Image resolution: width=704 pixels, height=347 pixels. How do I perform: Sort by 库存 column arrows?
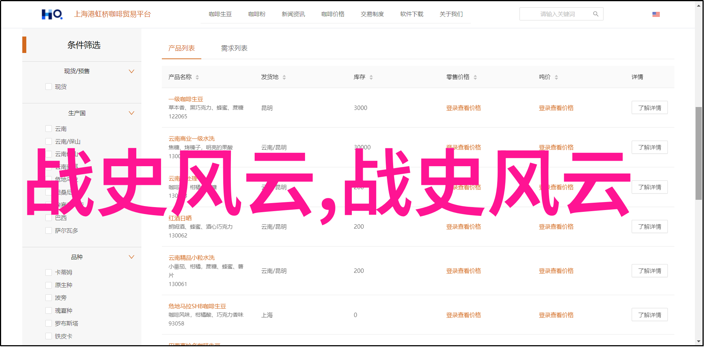[x=371, y=77]
